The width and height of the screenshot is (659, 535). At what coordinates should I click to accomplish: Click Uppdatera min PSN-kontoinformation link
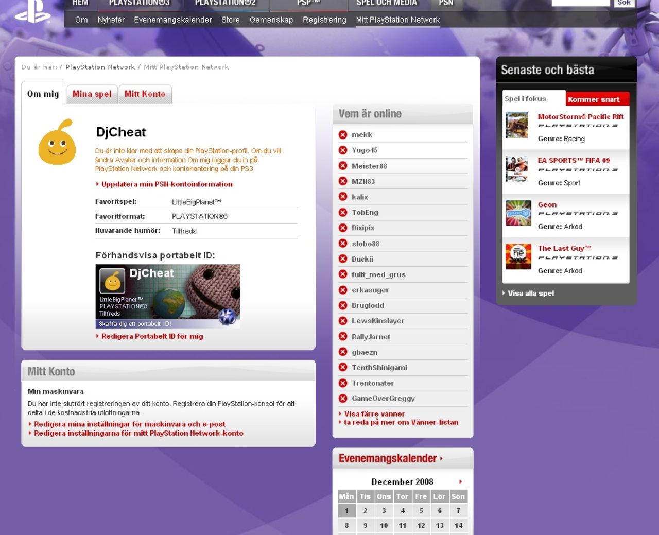167,184
